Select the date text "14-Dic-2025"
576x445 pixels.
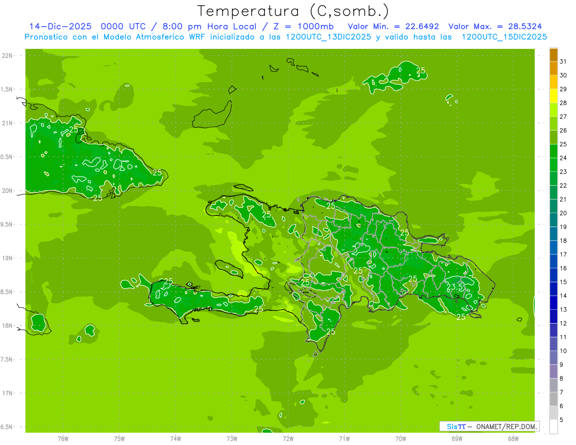pyautogui.click(x=60, y=26)
